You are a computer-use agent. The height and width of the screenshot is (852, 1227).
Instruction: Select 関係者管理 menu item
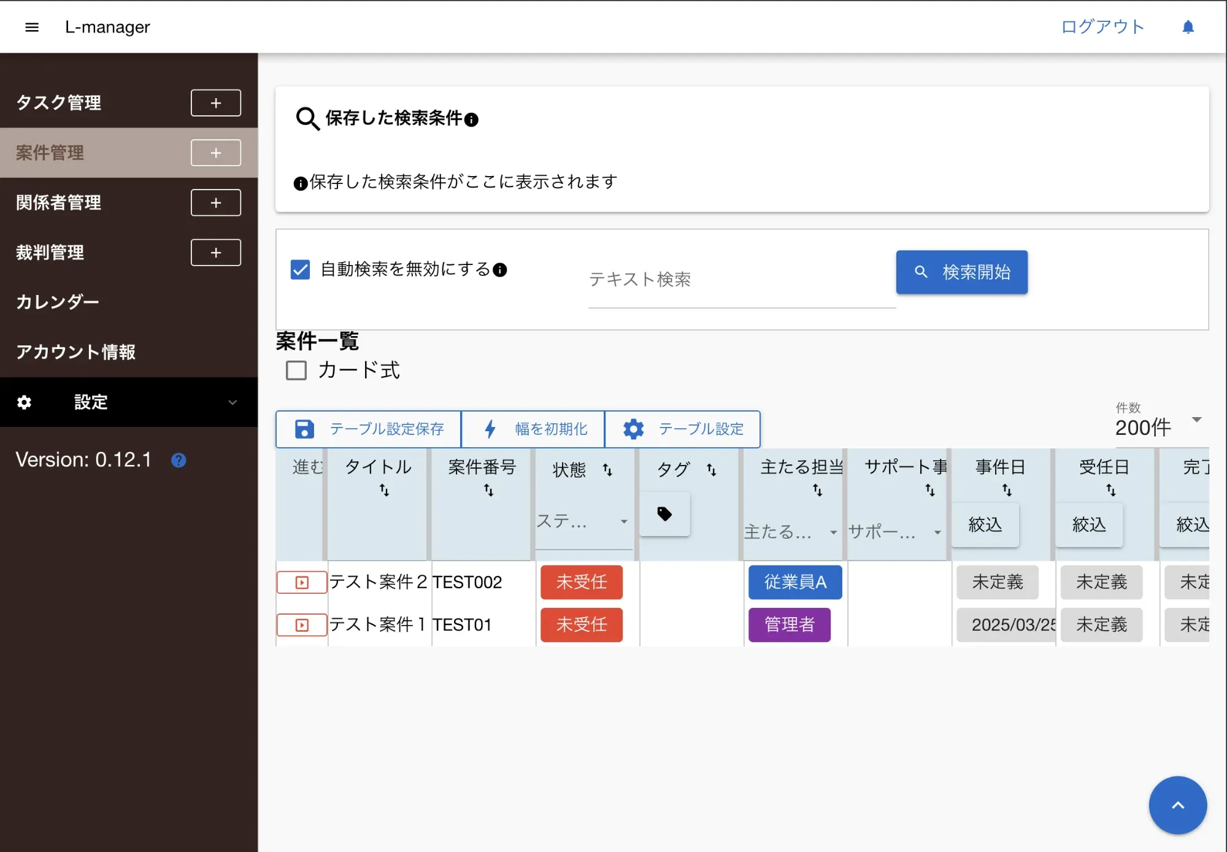click(59, 202)
